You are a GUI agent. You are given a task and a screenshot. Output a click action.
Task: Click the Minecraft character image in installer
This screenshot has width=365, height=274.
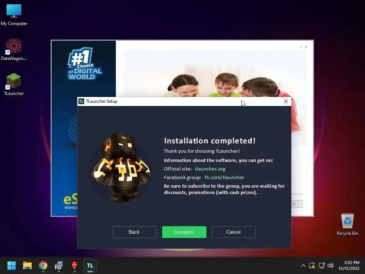tap(121, 168)
